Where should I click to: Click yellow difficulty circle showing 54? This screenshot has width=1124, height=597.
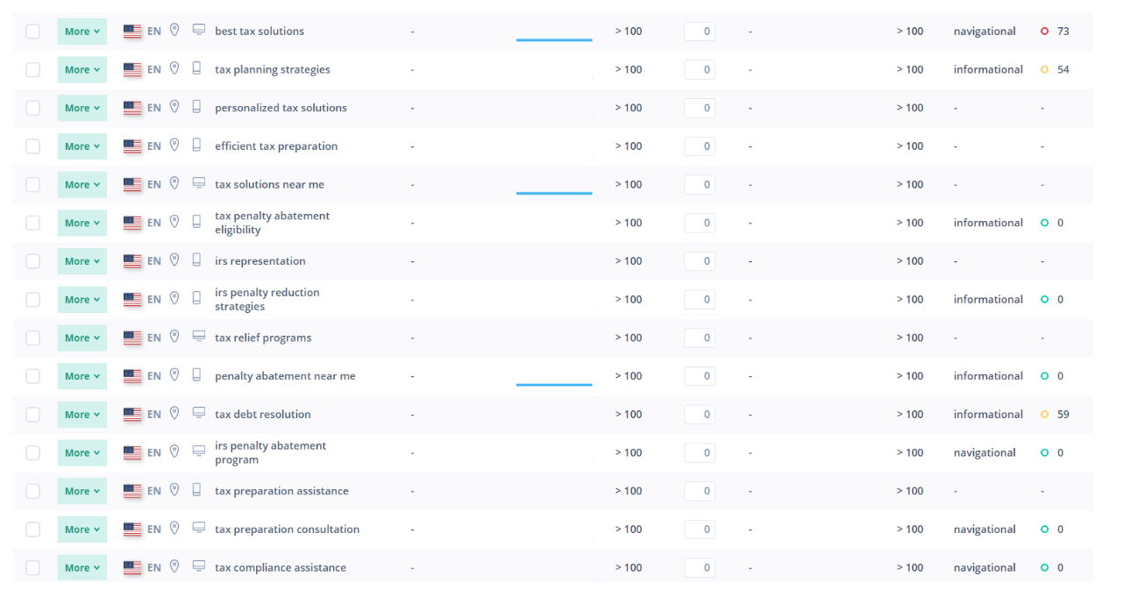tap(1044, 70)
